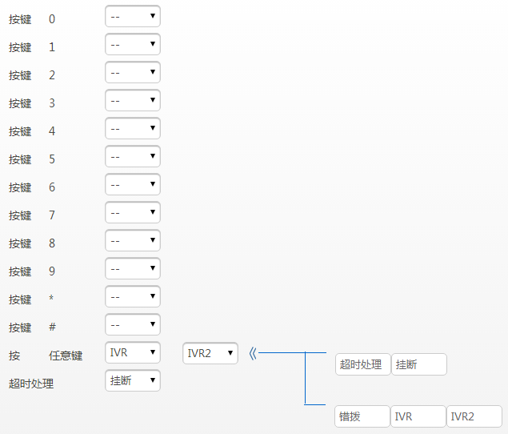
Task: Expand the star key (*) dropdown
Action: (x=133, y=297)
